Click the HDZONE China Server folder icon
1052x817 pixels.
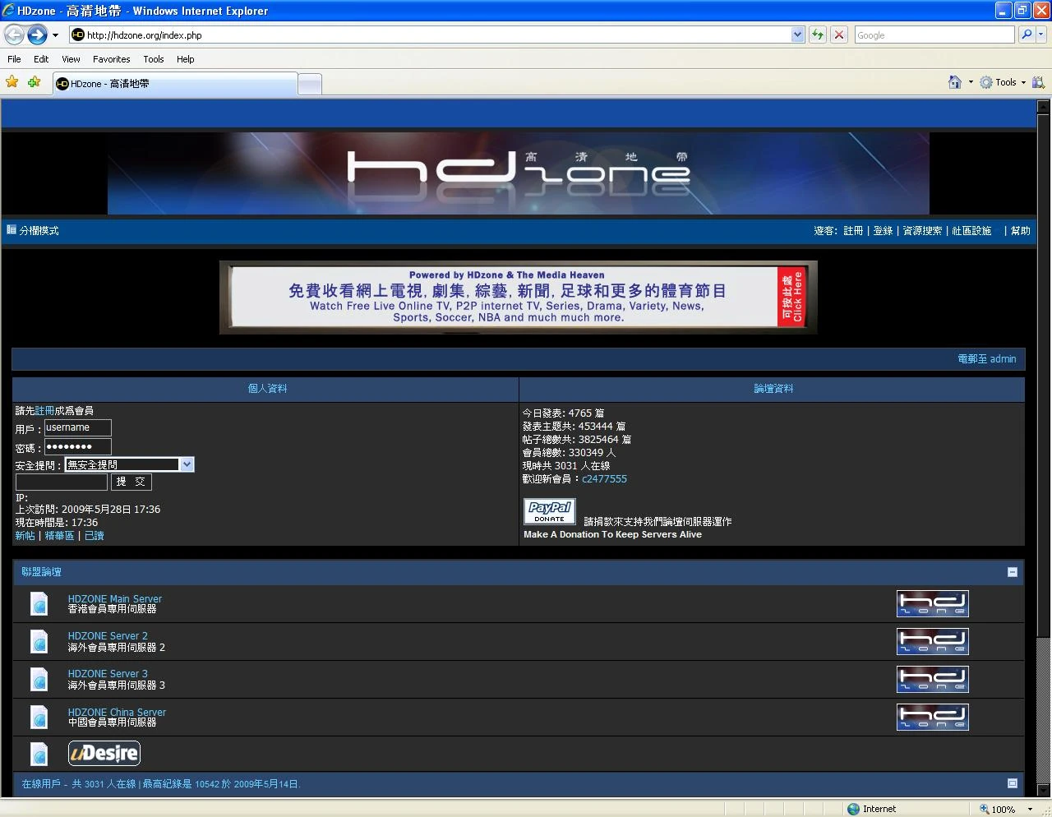pos(39,717)
